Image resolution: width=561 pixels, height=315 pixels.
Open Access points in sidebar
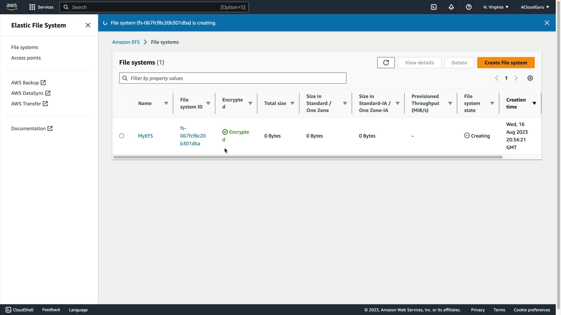[26, 58]
